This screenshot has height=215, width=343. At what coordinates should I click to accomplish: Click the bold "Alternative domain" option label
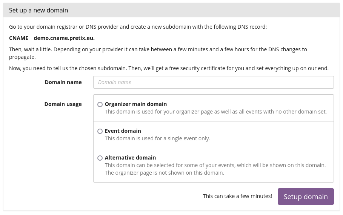tap(130, 158)
